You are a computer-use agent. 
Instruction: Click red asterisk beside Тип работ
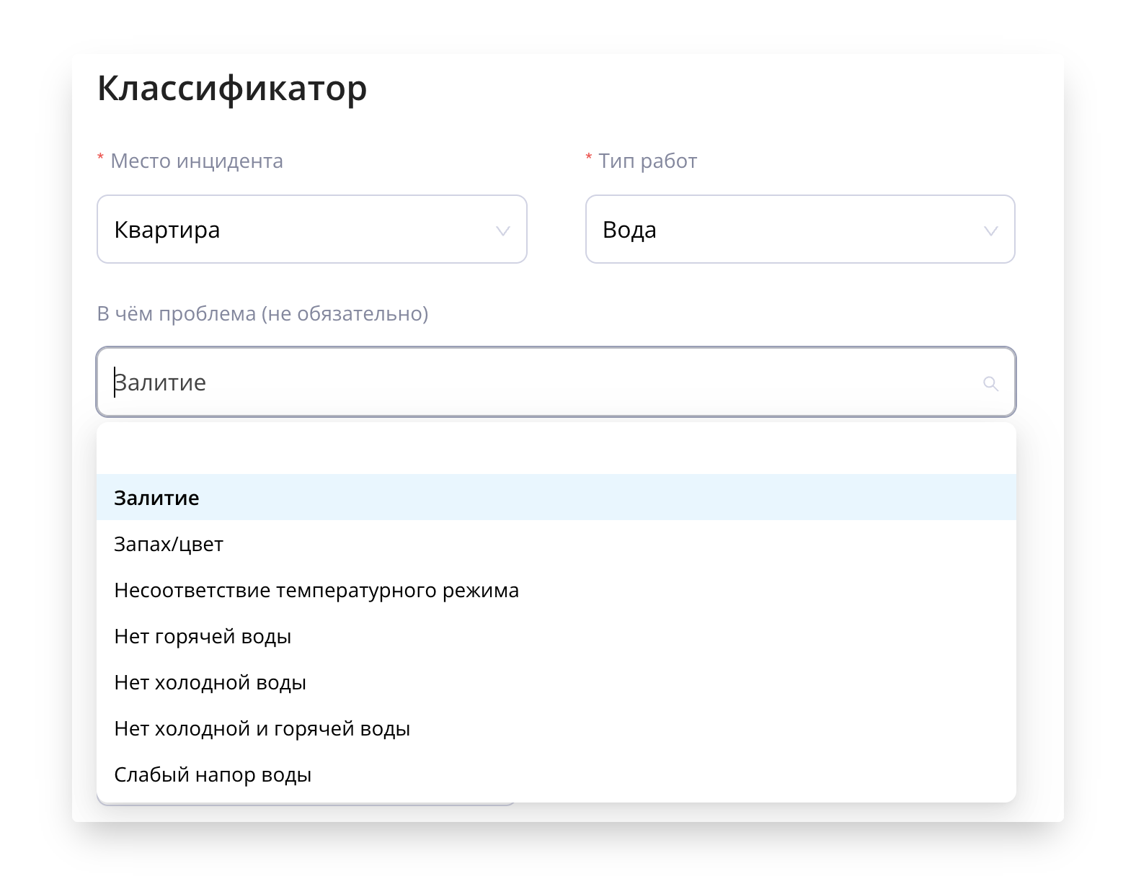pos(589,158)
